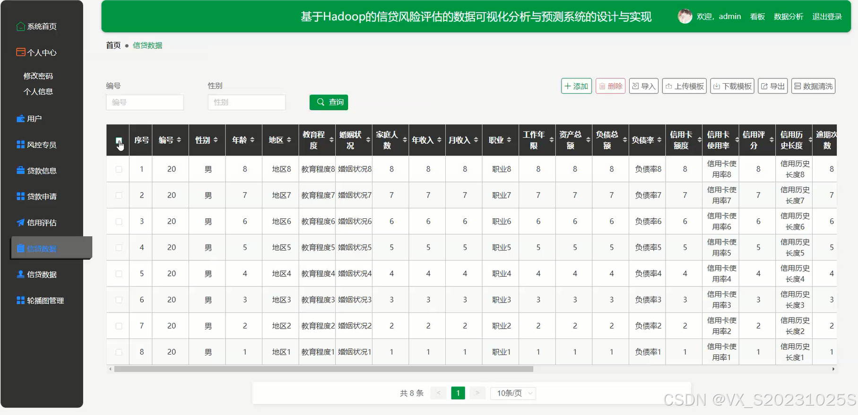This screenshot has width=858, height=415.
Task: Click the grid icon beside 贷款申请
Action: (x=21, y=196)
